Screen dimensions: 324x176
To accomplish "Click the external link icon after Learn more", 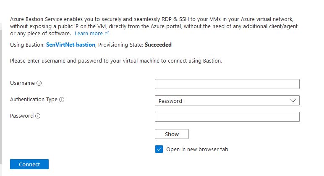I will (107, 34).
